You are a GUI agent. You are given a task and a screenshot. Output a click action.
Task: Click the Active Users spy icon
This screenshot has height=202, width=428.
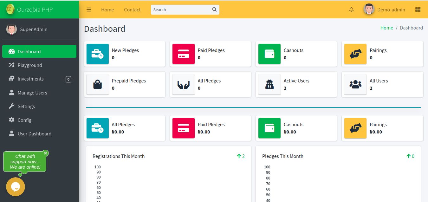pyautogui.click(x=269, y=84)
